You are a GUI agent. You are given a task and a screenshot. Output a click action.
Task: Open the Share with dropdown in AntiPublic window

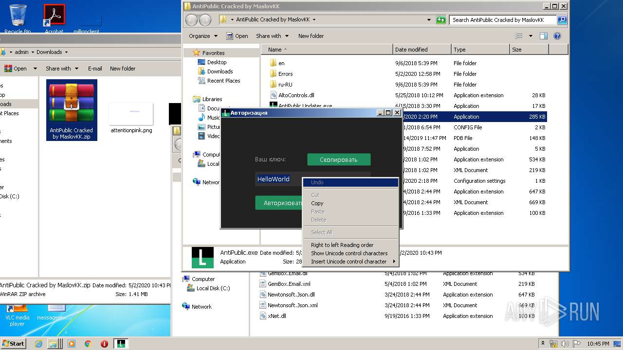[x=272, y=36]
